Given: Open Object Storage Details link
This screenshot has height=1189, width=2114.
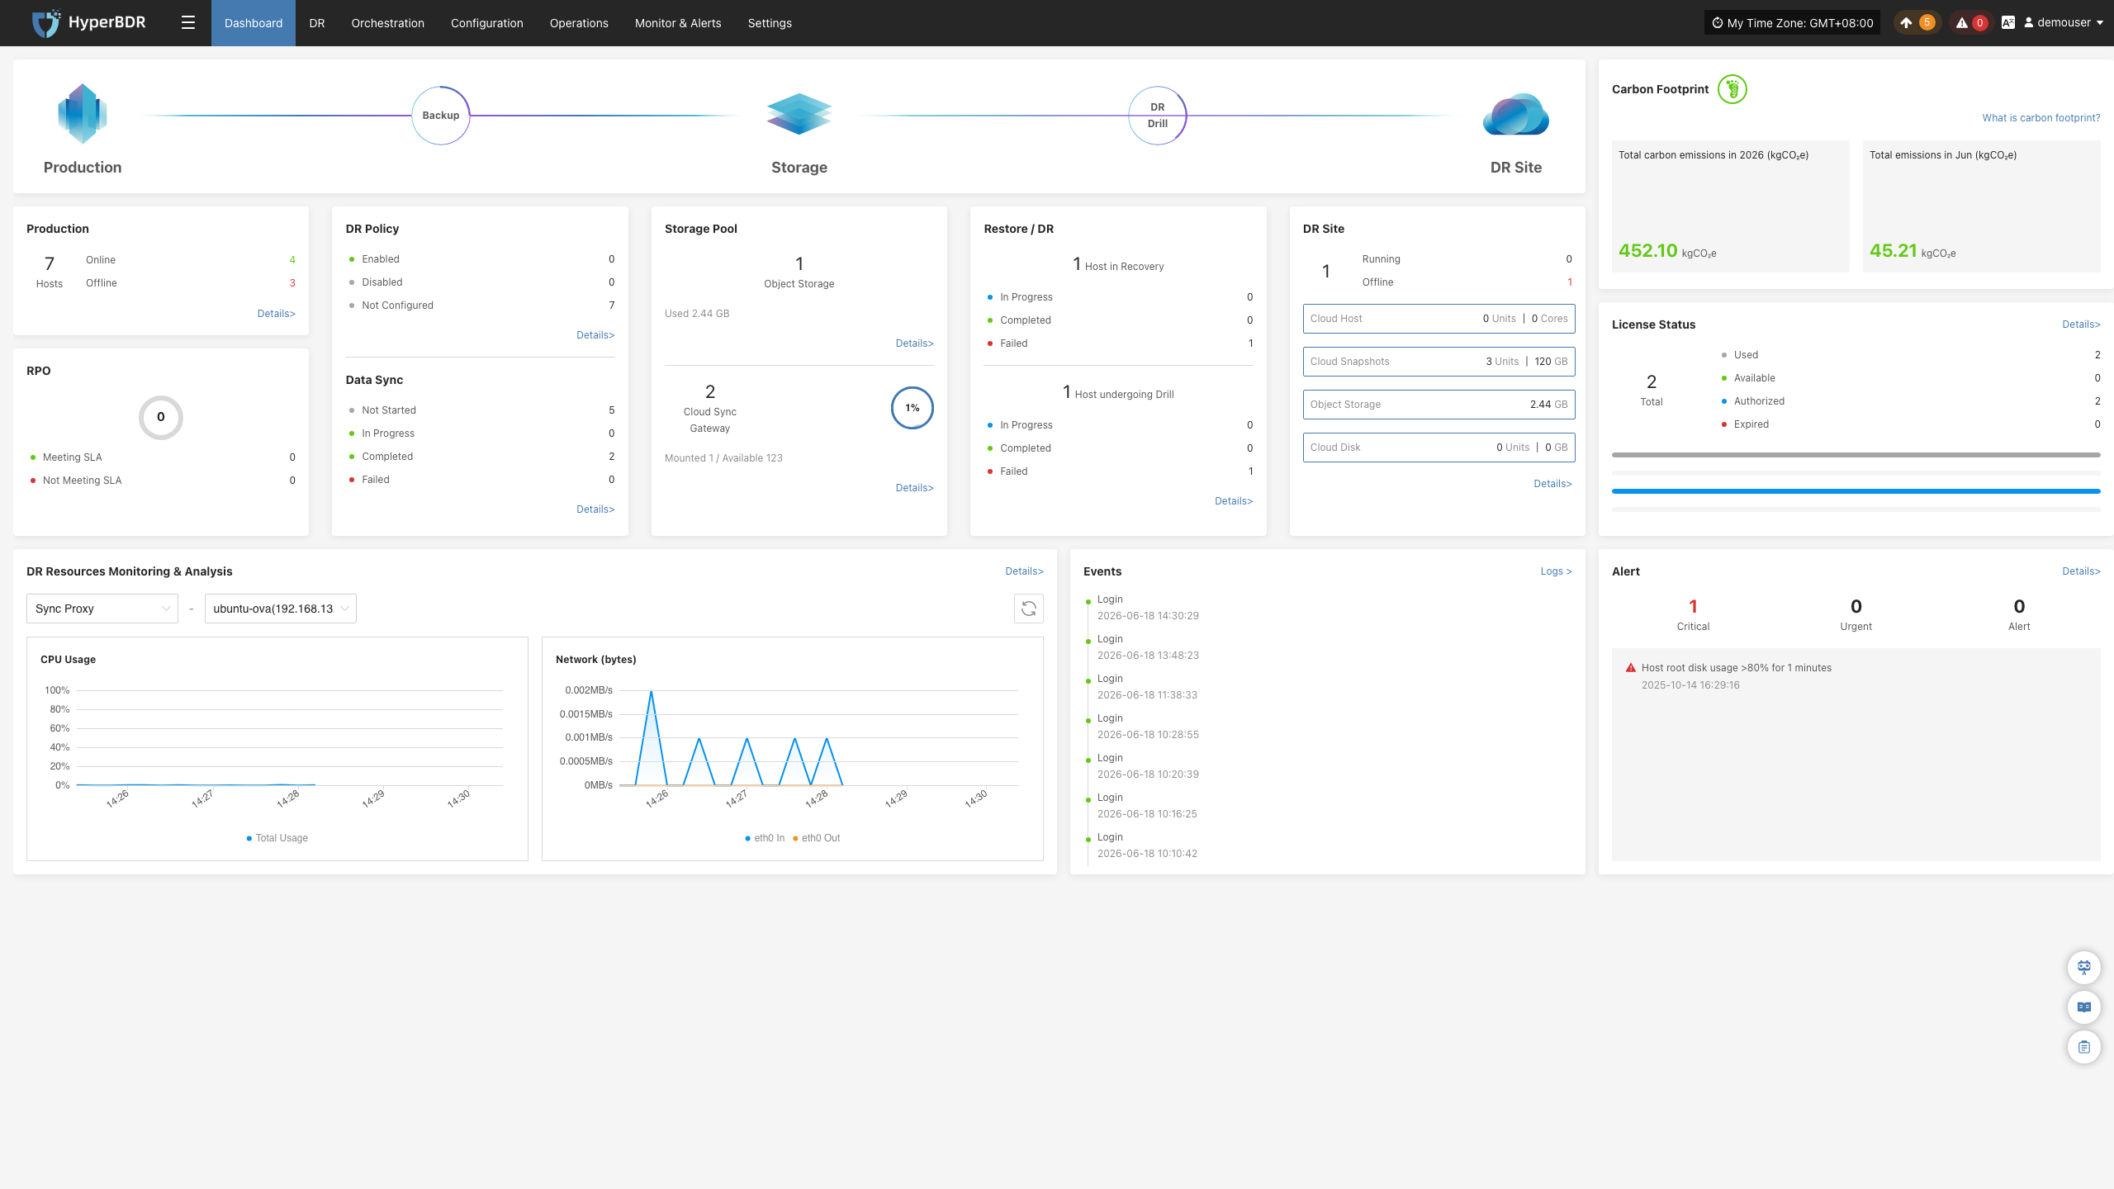Looking at the screenshot, I should [x=915, y=343].
